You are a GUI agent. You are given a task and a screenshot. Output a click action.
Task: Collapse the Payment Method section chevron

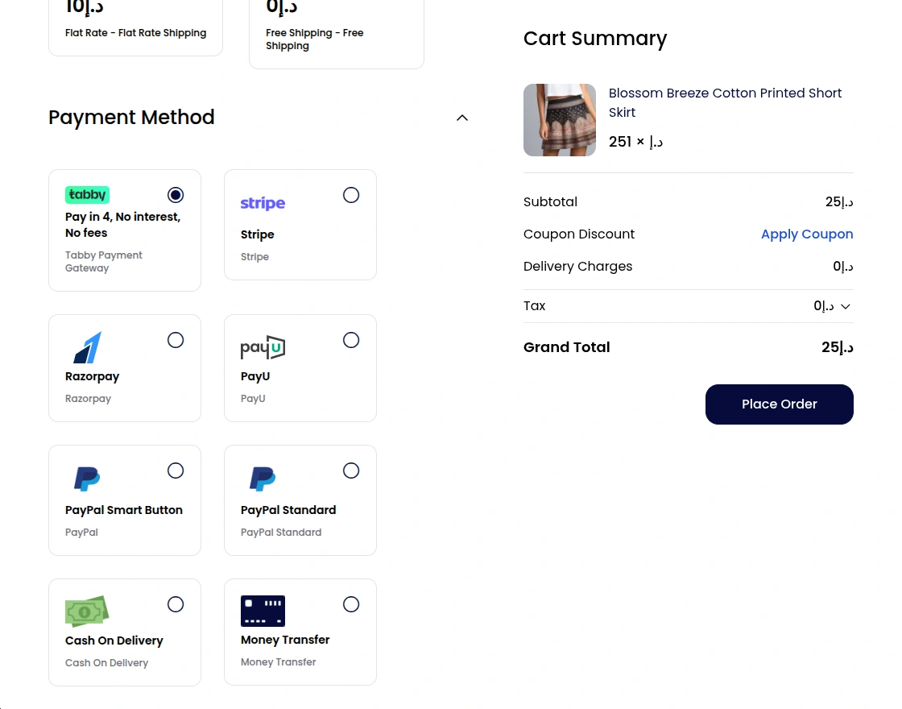(462, 118)
